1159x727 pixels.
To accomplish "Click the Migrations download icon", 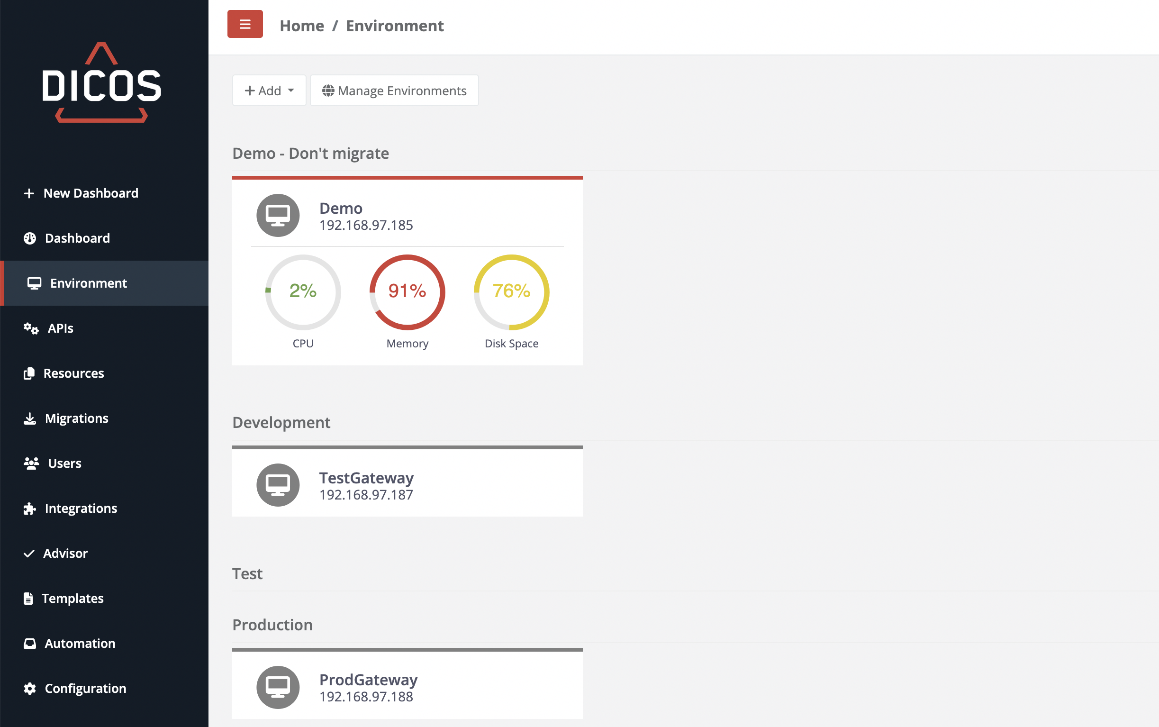I will coord(30,419).
